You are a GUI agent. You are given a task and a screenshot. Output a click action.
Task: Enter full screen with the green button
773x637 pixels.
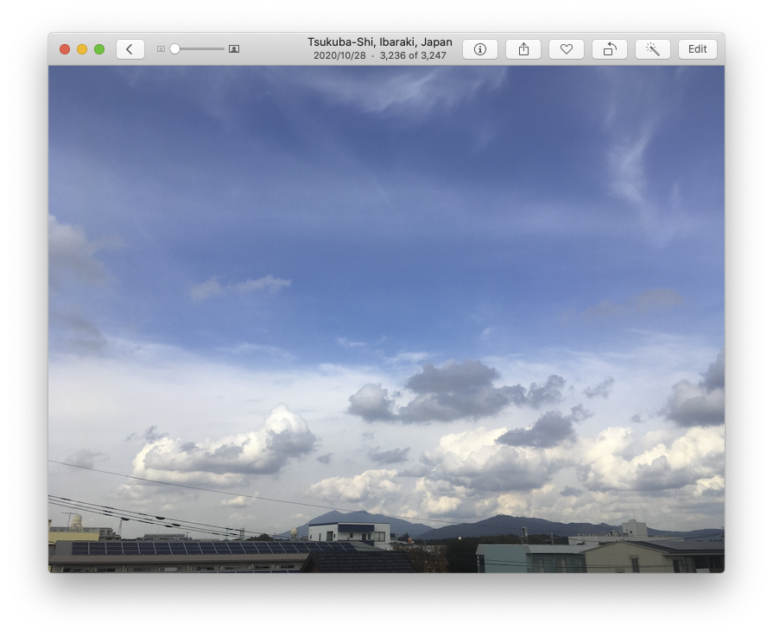click(99, 49)
